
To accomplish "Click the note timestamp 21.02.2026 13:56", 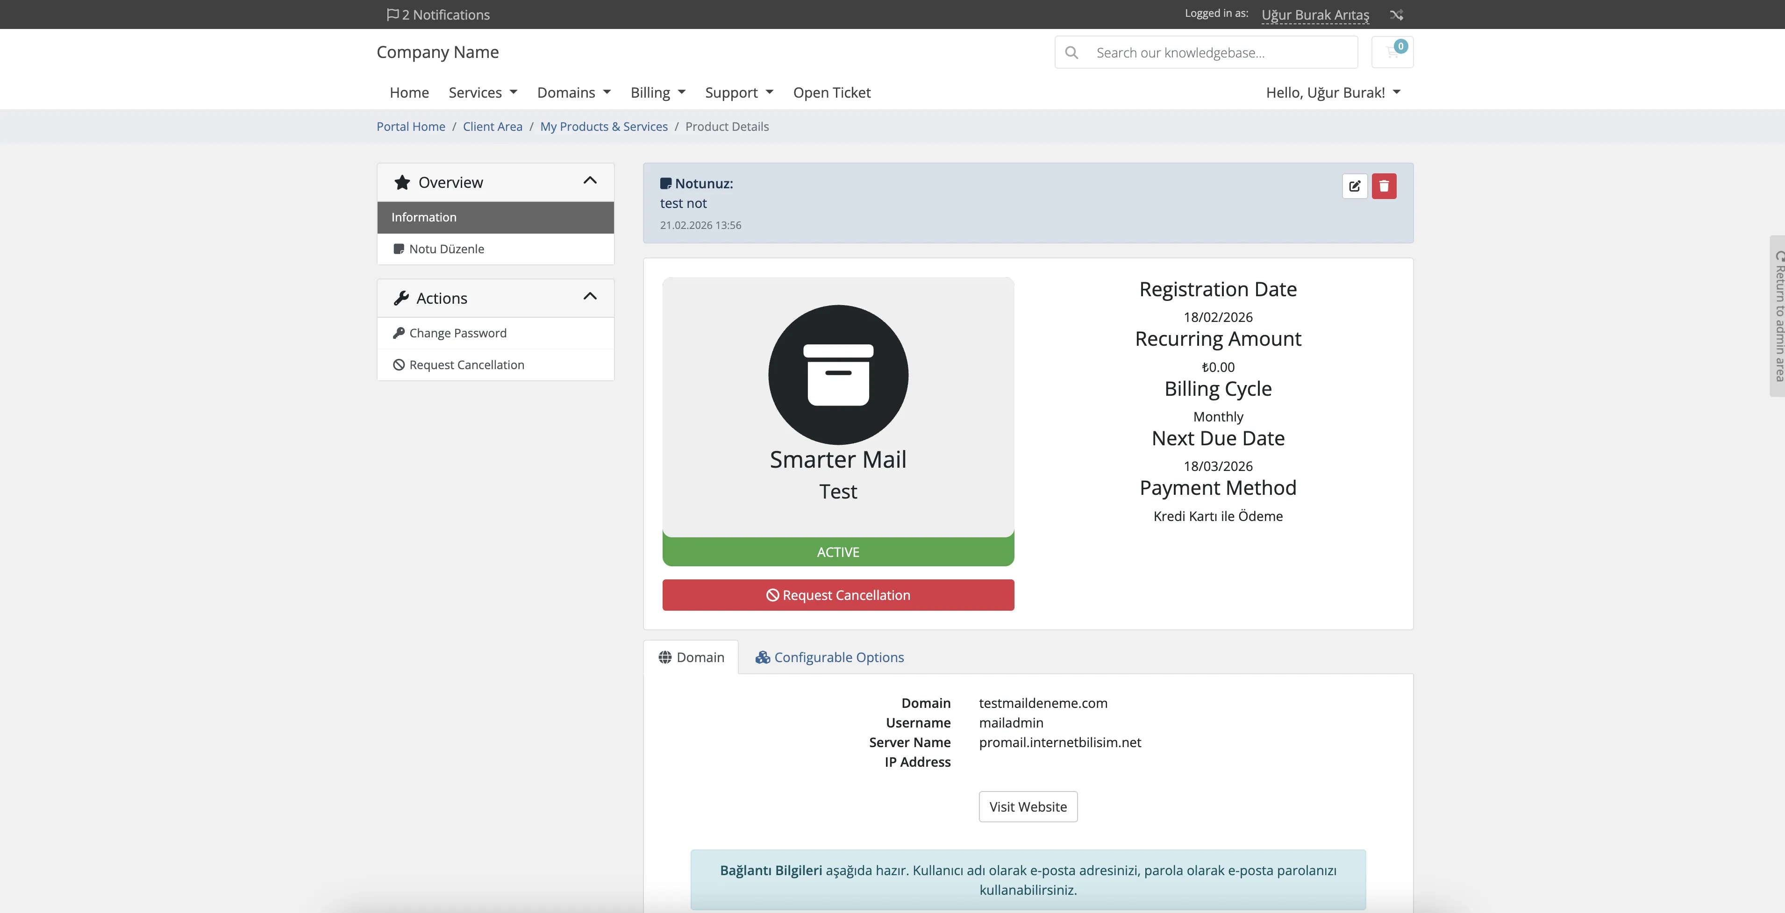I will [700, 225].
